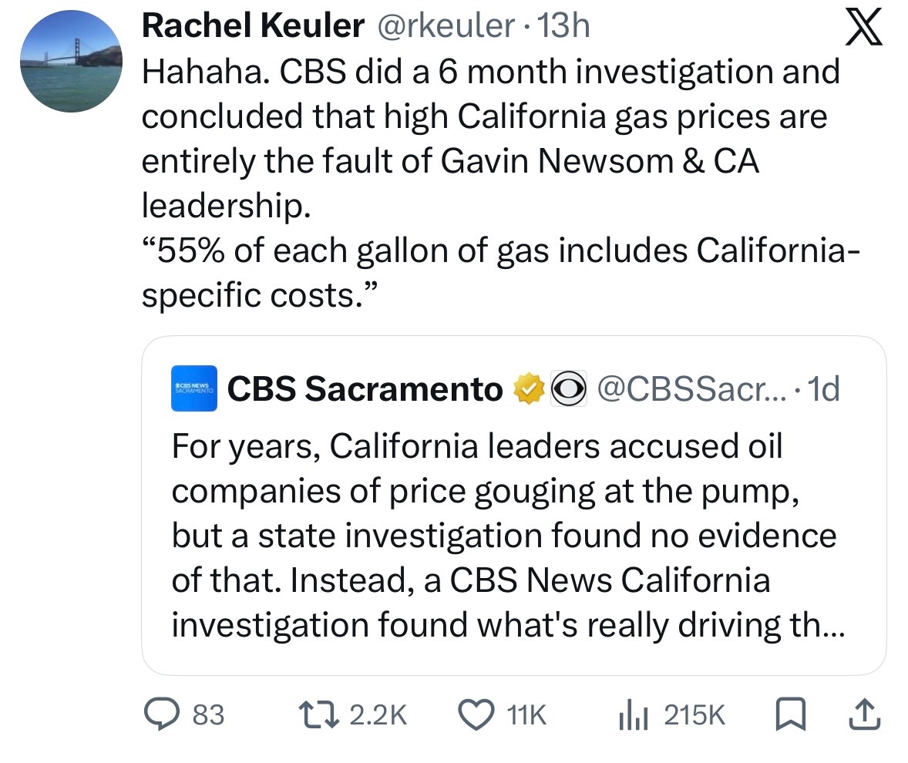This screenshot has width=908, height=763.
Task: Click the 215K views count
Action: pos(694,715)
